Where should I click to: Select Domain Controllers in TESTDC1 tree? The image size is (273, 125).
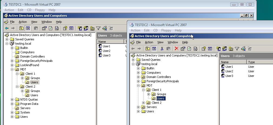(x=32, y=56)
